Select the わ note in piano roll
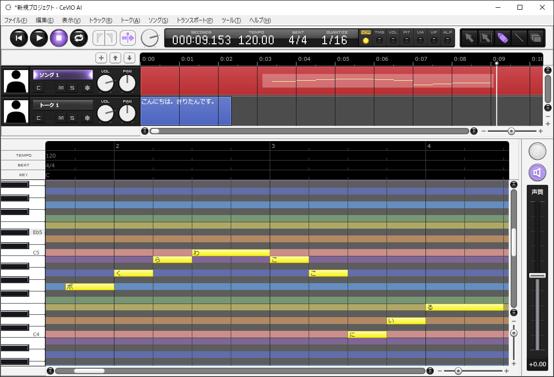Screen dimensions: 554x377 (x=231, y=253)
